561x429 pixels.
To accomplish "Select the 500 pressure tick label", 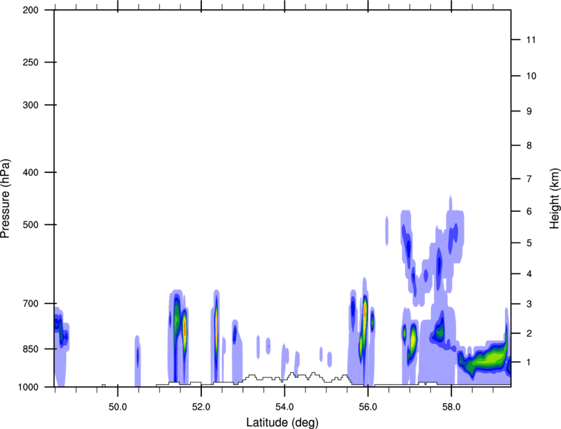I will click(31, 224).
